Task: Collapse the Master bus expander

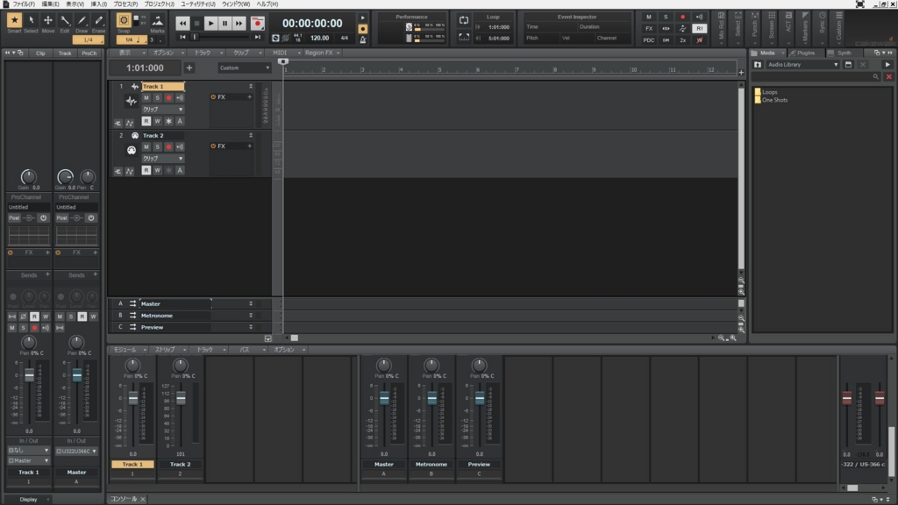Action: (250, 304)
